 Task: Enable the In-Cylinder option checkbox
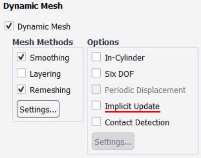coord(96,57)
